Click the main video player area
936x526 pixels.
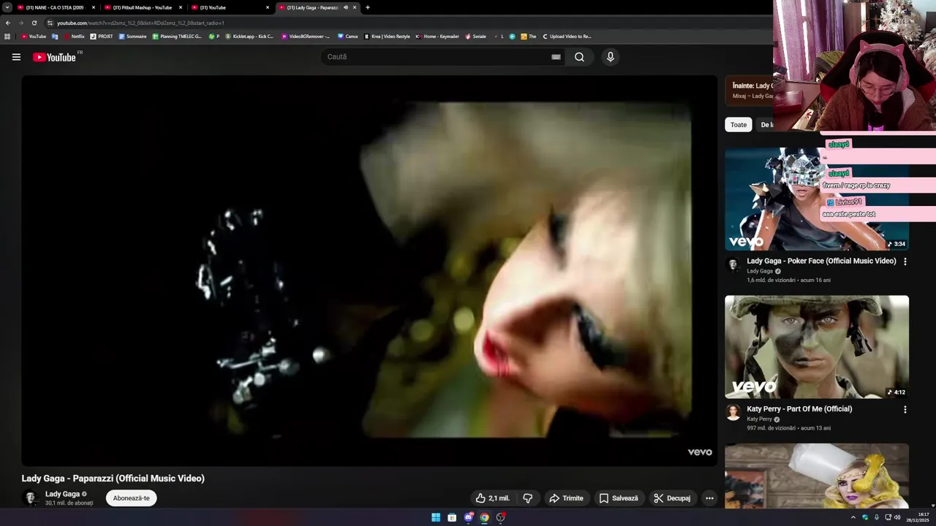(x=369, y=270)
